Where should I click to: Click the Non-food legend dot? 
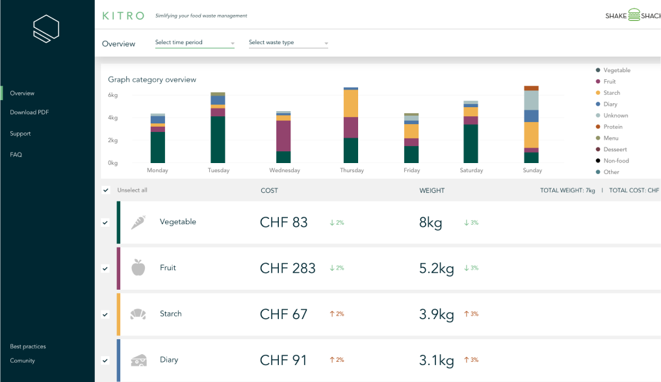598,160
